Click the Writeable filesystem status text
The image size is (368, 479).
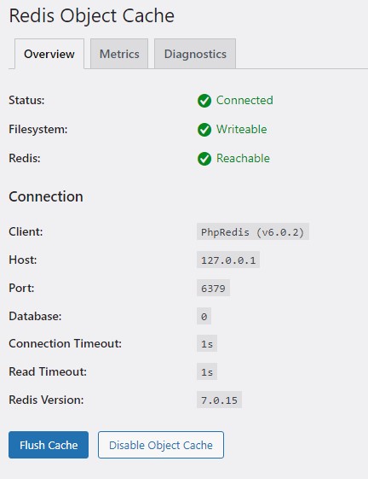[x=242, y=129]
